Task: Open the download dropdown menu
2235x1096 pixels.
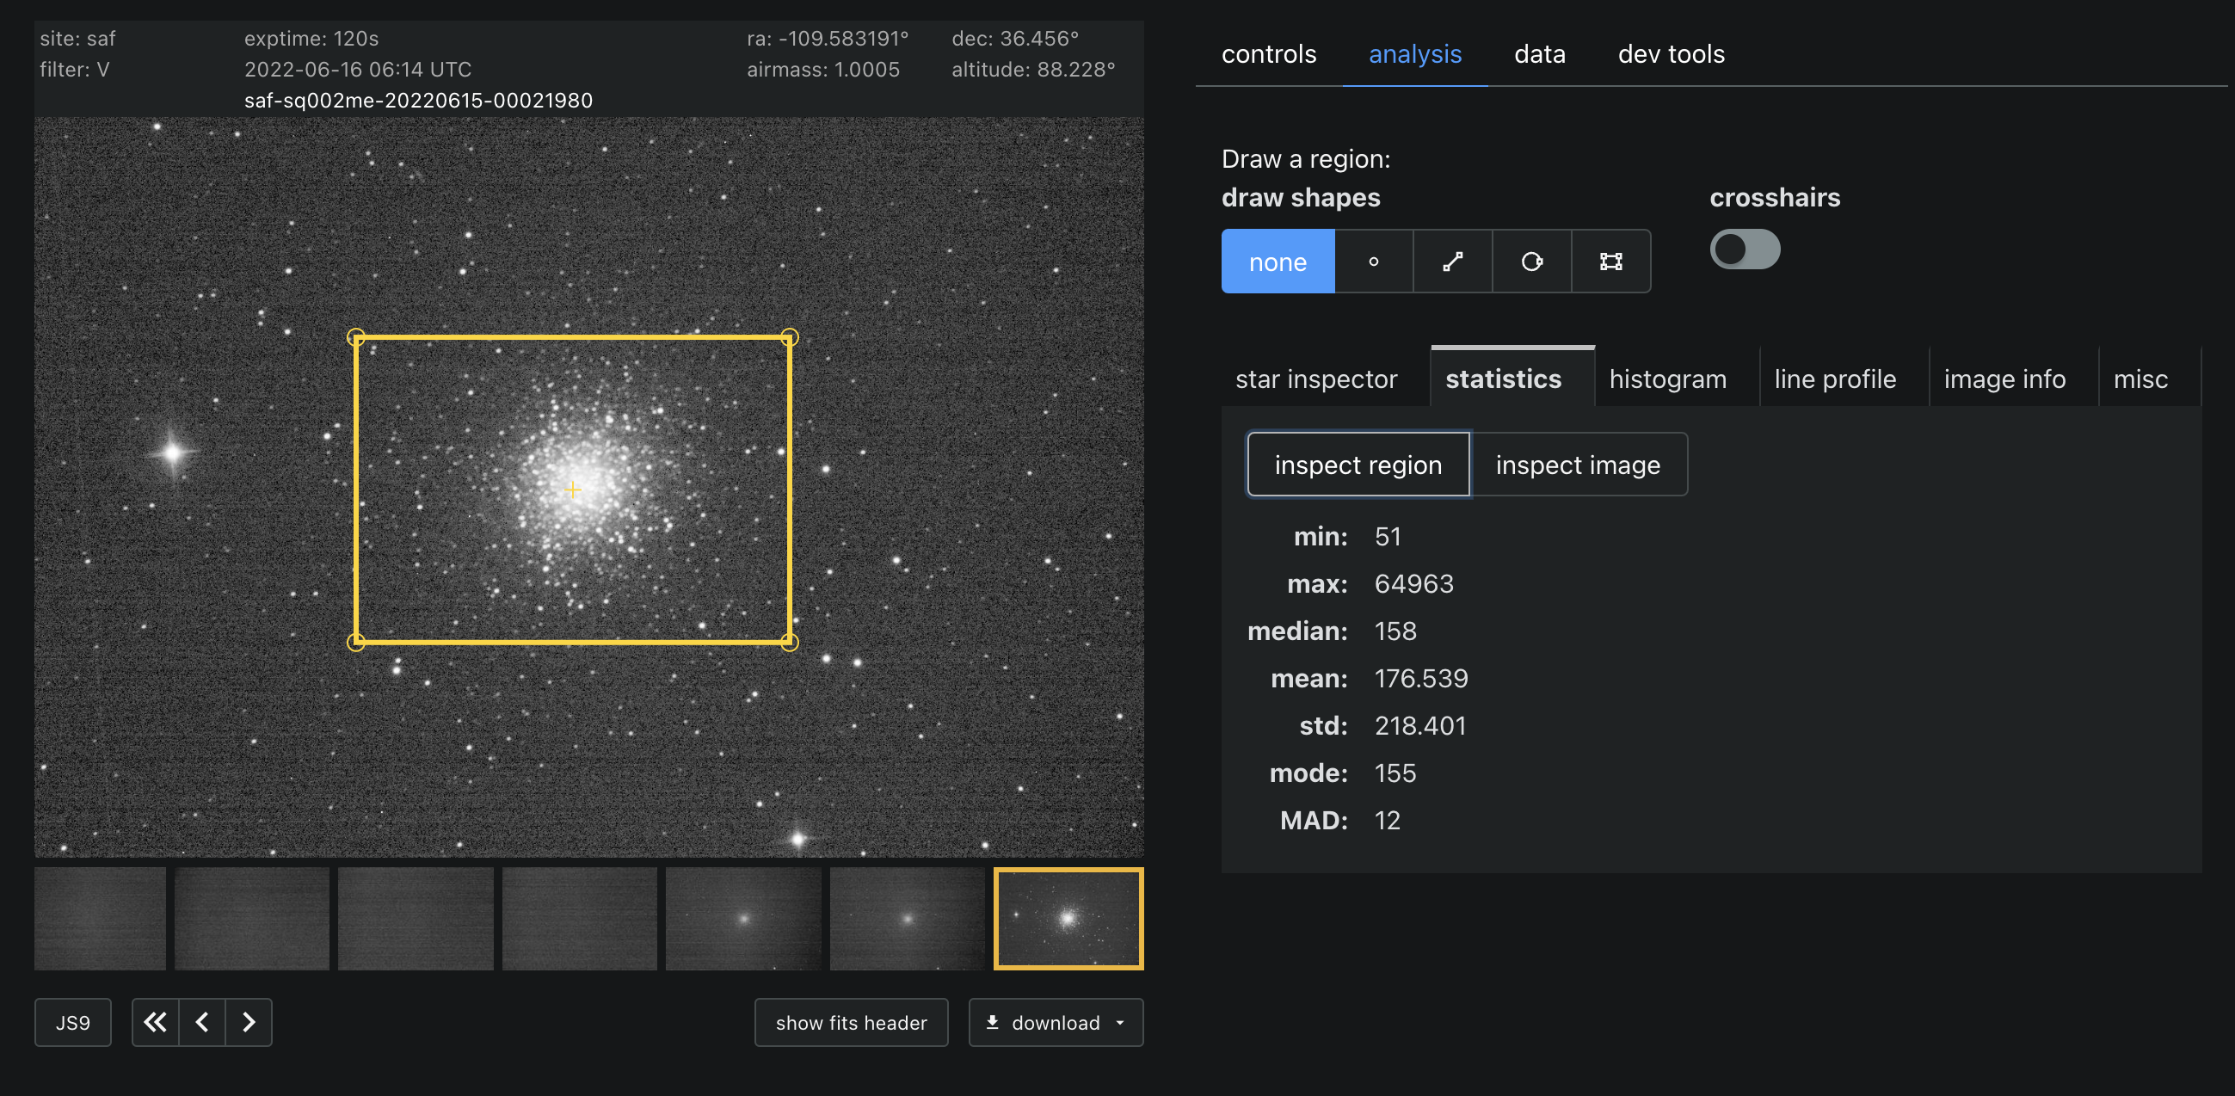Action: pos(1055,1022)
